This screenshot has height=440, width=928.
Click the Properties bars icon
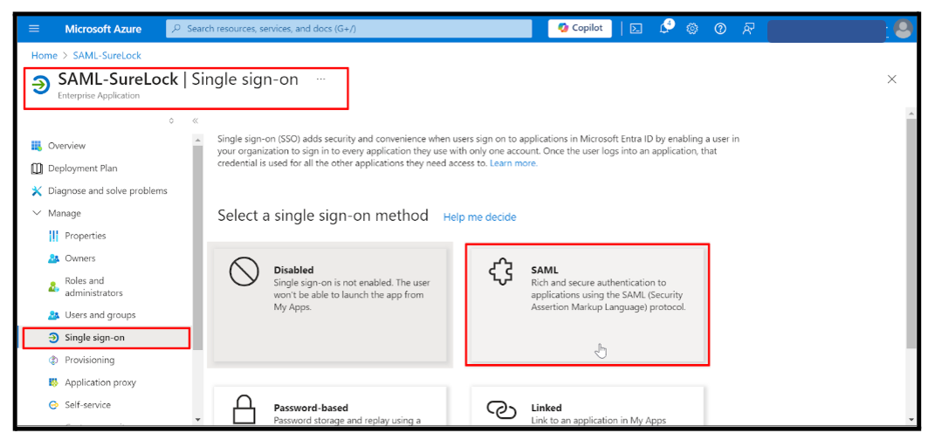pos(53,236)
